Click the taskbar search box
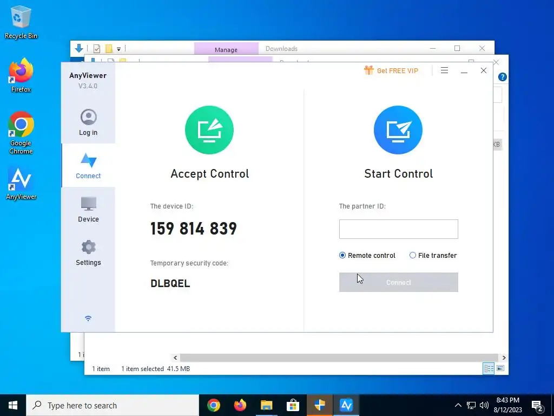Screen dimensions: 554x416 point(113,405)
